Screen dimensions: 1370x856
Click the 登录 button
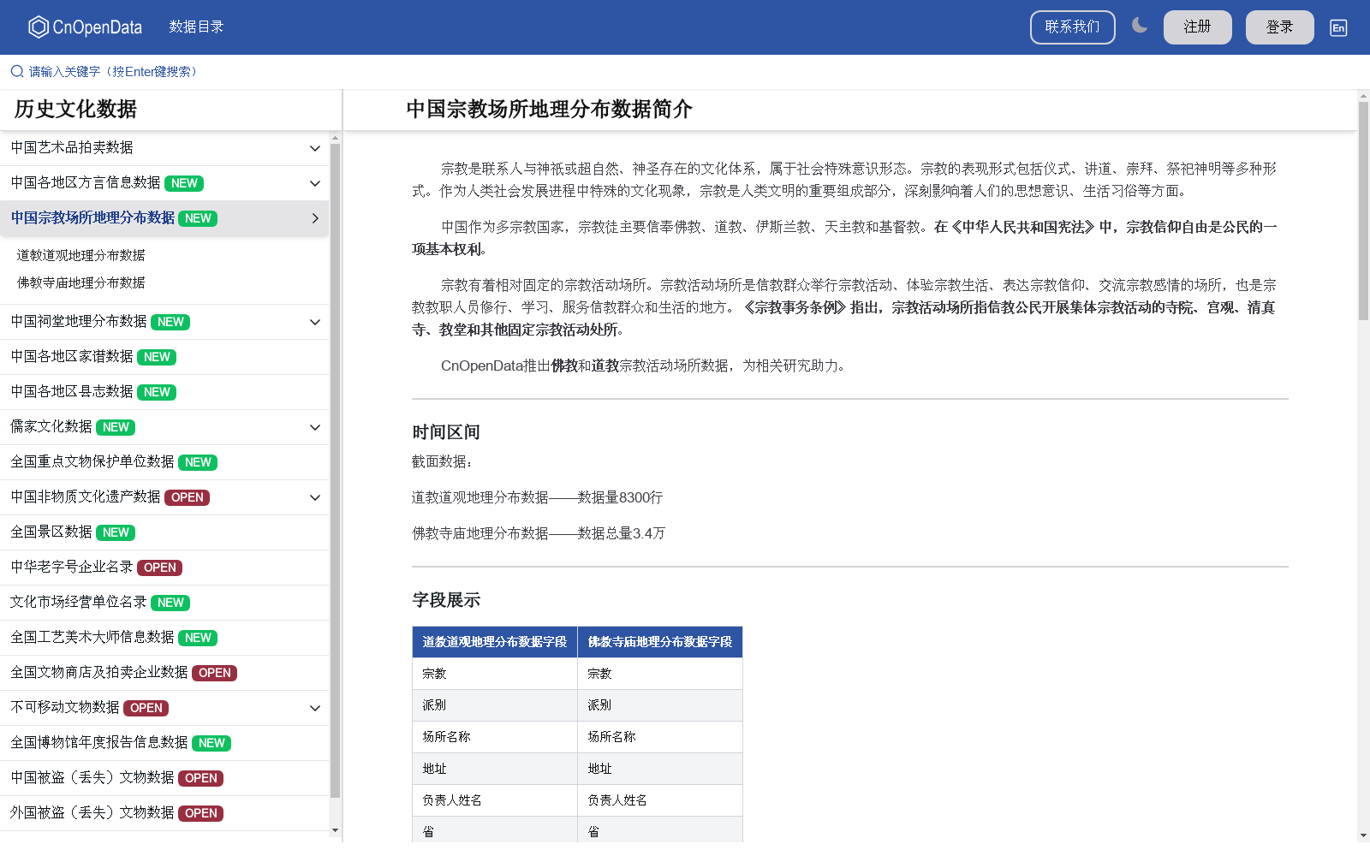[1279, 27]
